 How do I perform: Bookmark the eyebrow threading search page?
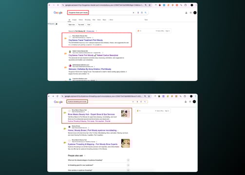coord(149,96)
